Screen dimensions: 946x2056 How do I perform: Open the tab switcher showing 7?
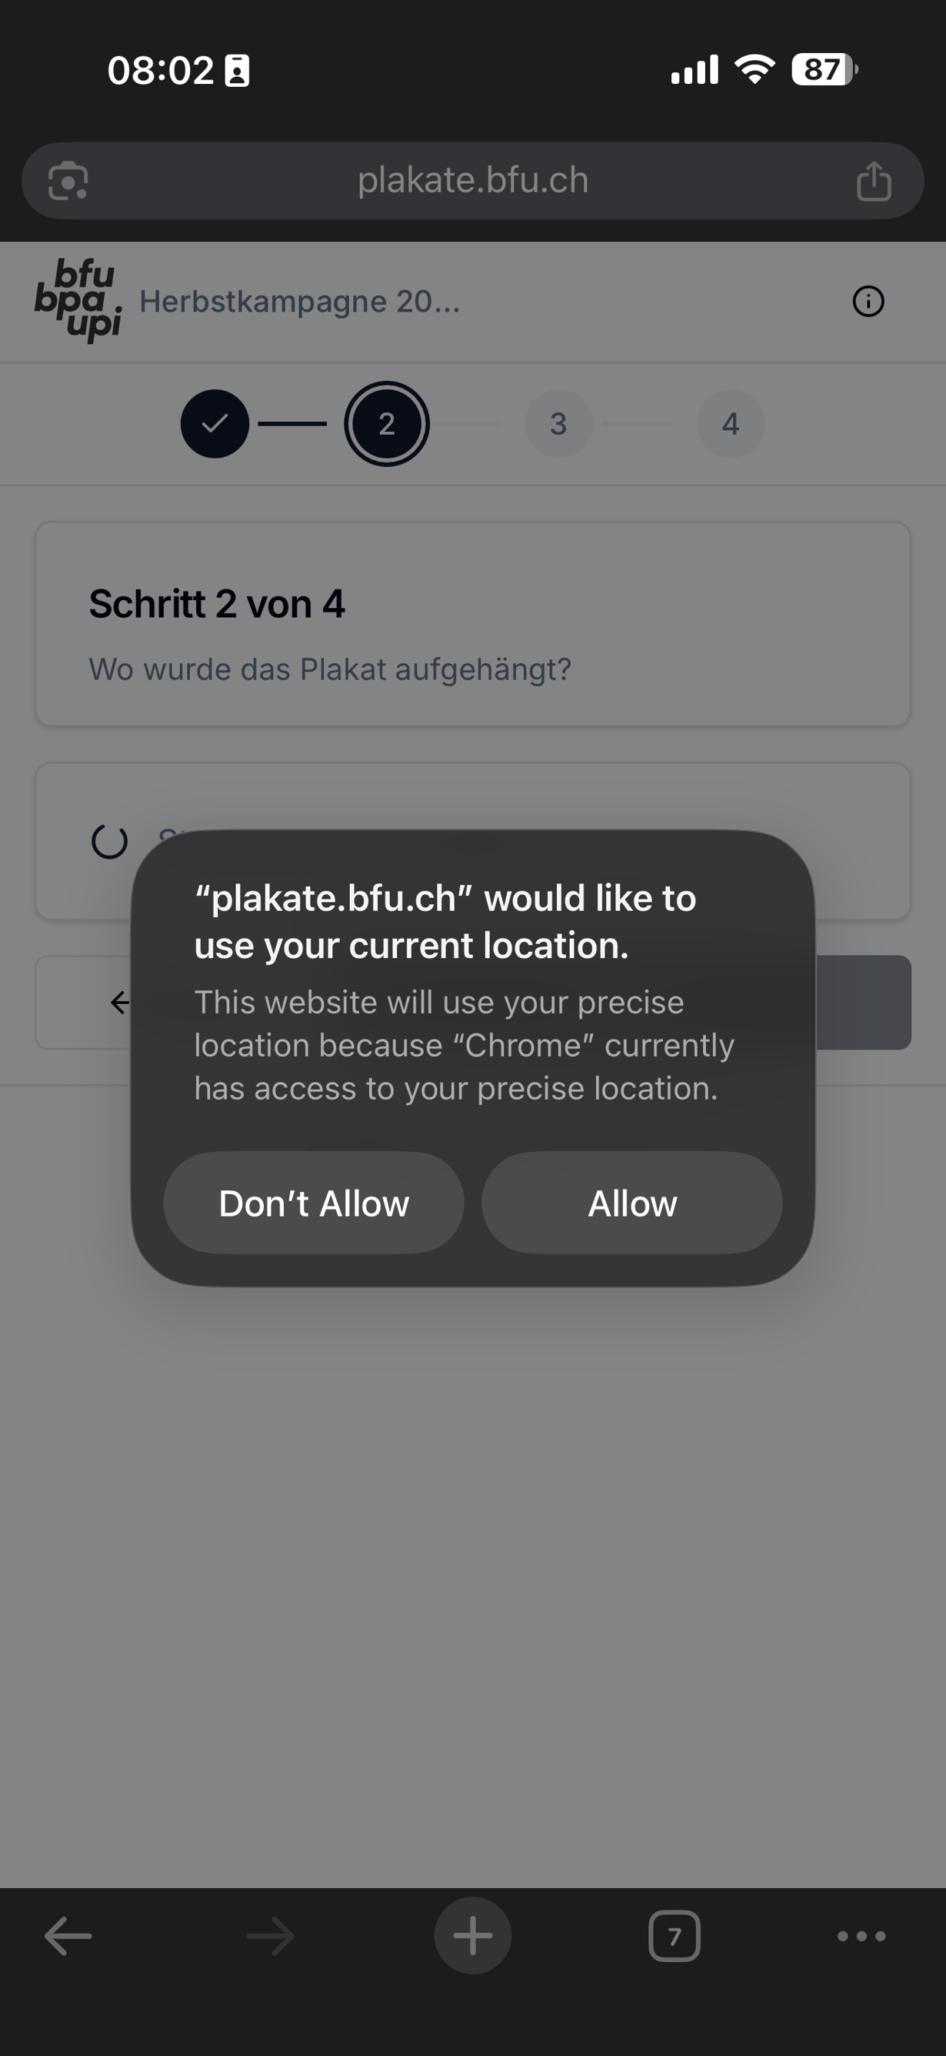674,1935
